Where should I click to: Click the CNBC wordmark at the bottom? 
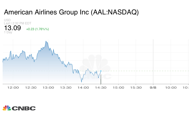click(x=23, y=108)
